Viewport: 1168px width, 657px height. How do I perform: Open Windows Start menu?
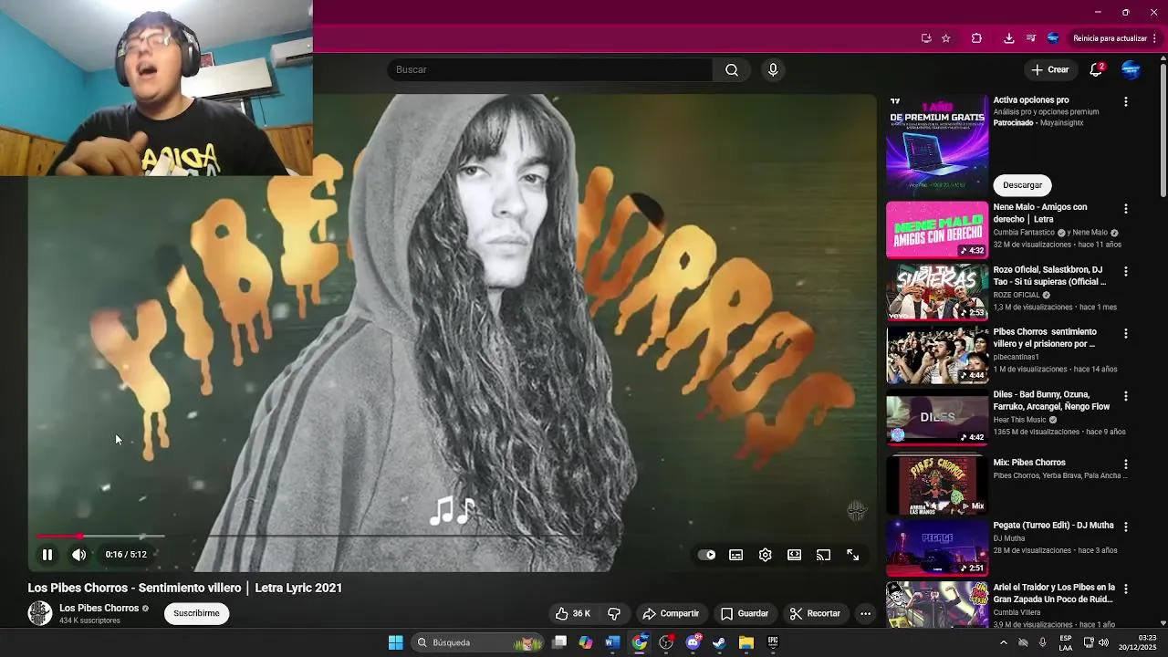pyautogui.click(x=395, y=642)
